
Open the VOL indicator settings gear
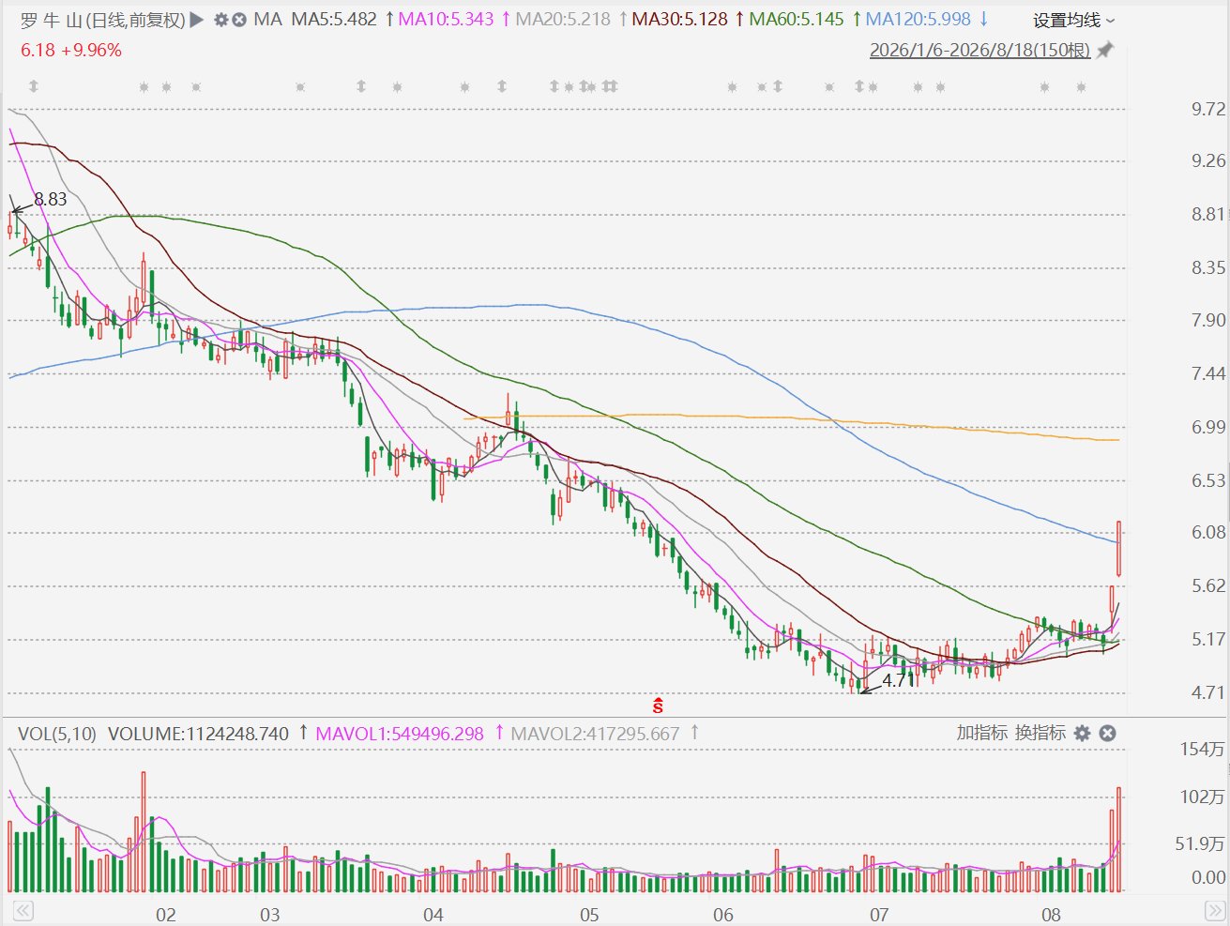point(1082,733)
